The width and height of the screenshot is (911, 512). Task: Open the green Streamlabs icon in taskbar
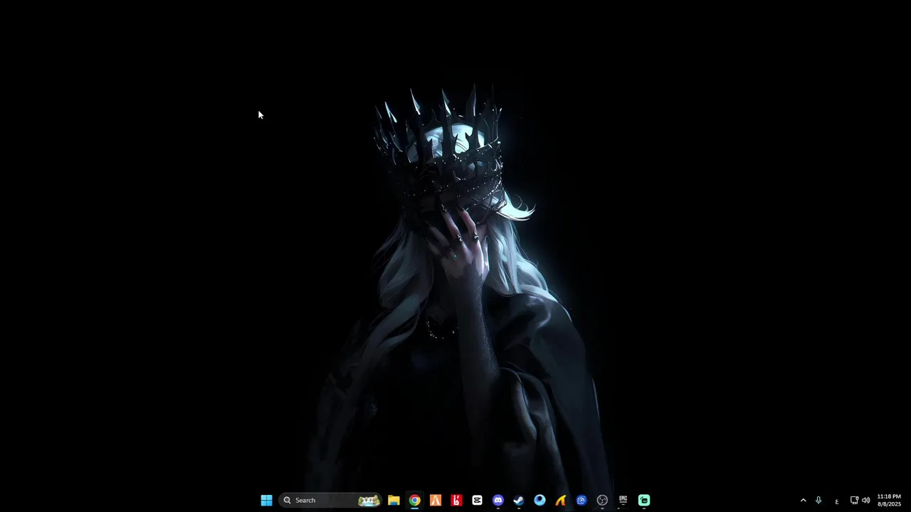644,500
